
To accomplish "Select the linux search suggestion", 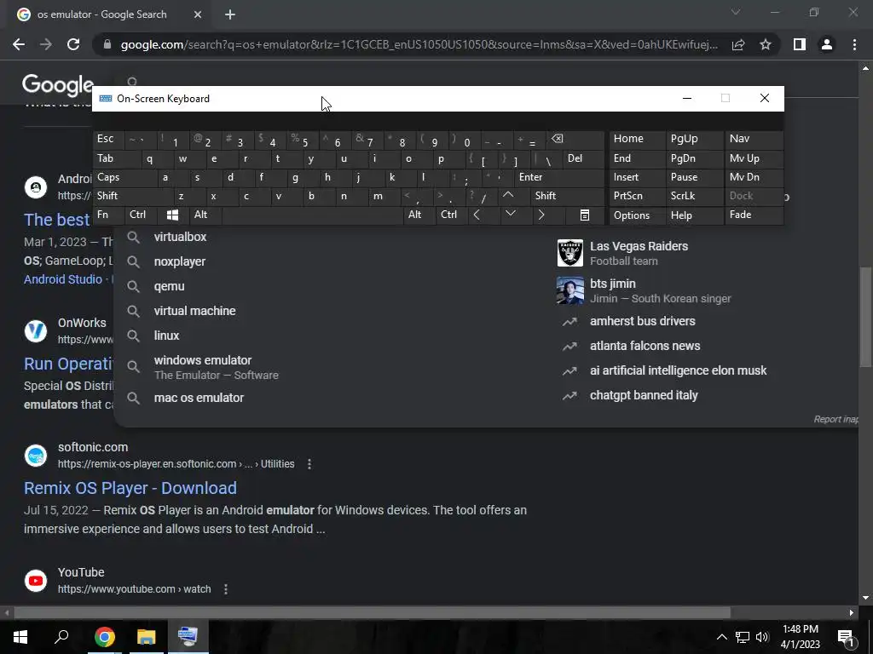I will click(166, 336).
